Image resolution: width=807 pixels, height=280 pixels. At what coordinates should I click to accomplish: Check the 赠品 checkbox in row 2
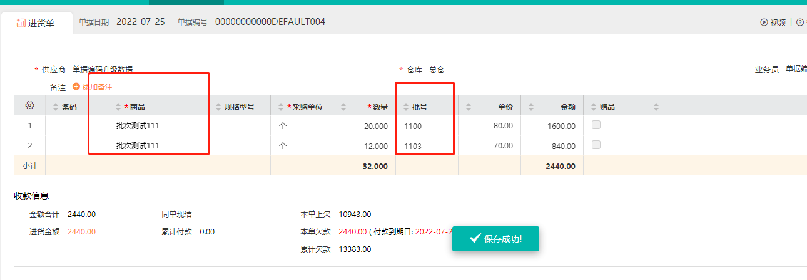[x=596, y=145]
